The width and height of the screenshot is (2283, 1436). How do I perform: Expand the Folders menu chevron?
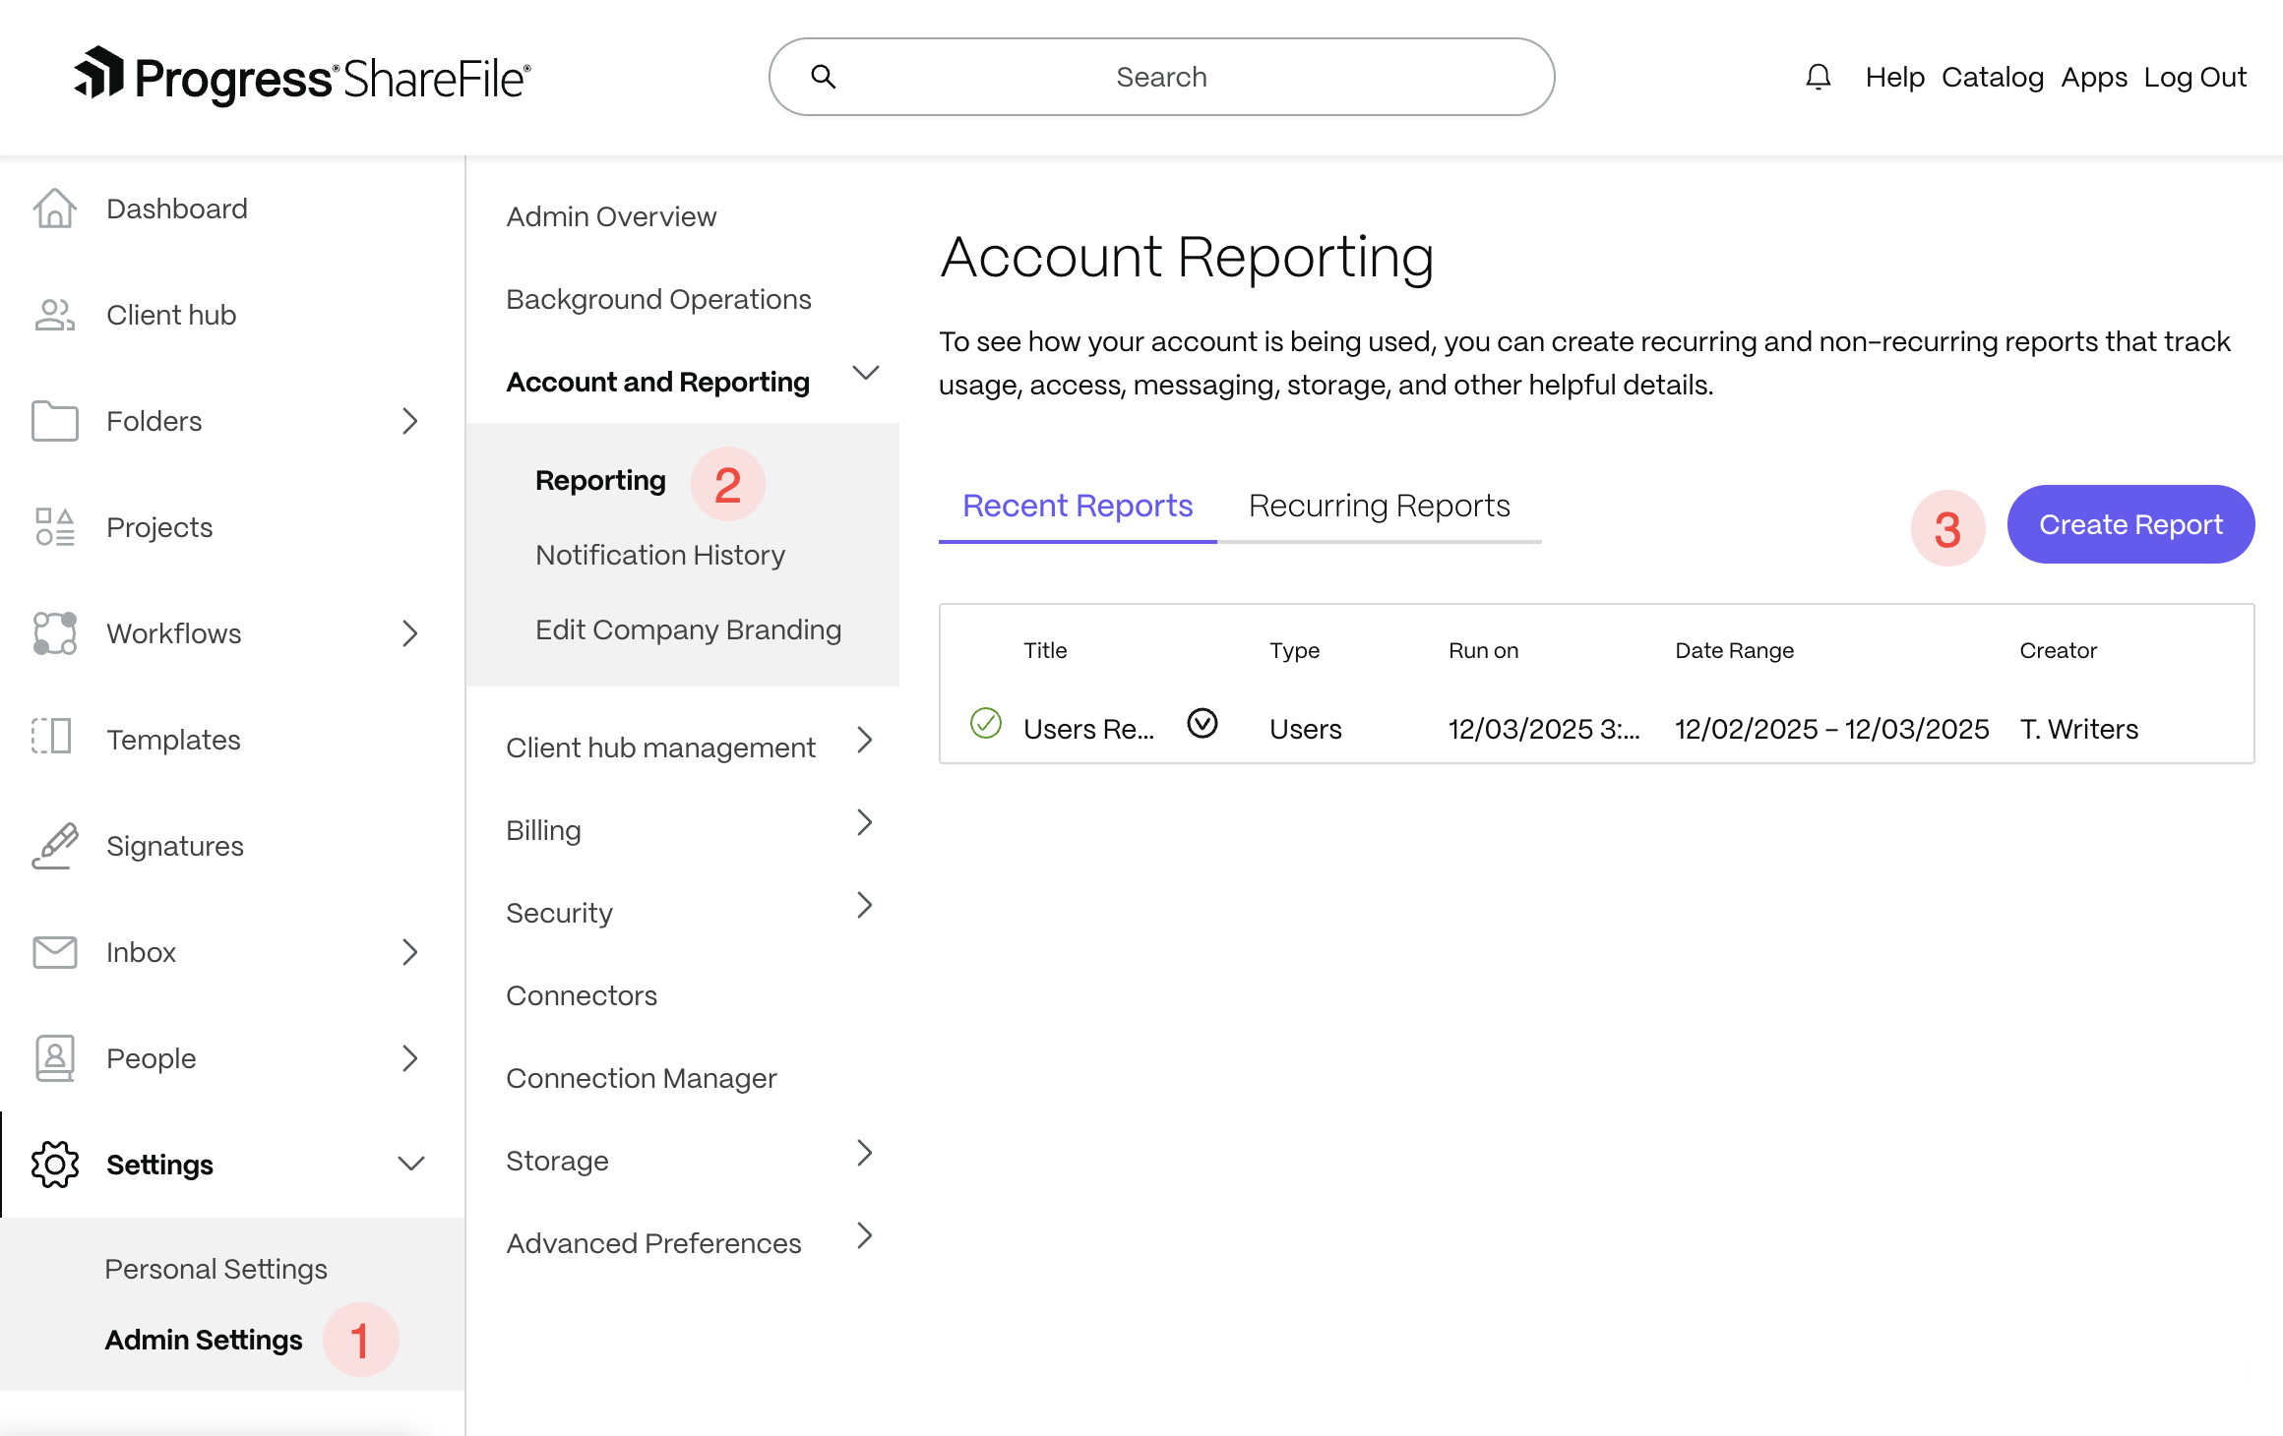point(410,421)
